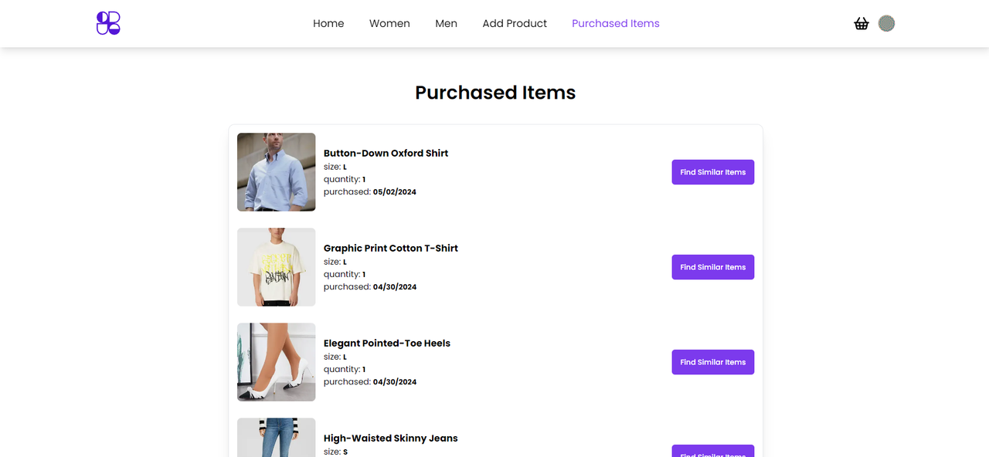Open the Button-Down Oxford Shirt photo
The height and width of the screenshot is (457, 989).
276,172
